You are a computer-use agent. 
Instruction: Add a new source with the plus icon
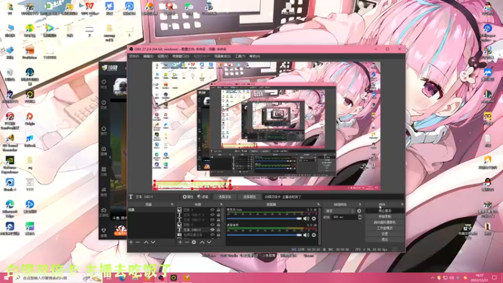pos(180,242)
